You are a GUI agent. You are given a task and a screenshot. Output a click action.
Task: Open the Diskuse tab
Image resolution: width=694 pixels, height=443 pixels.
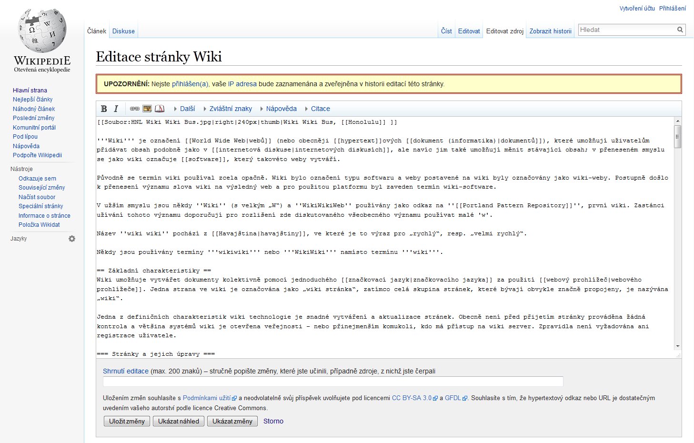click(x=123, y=31)
